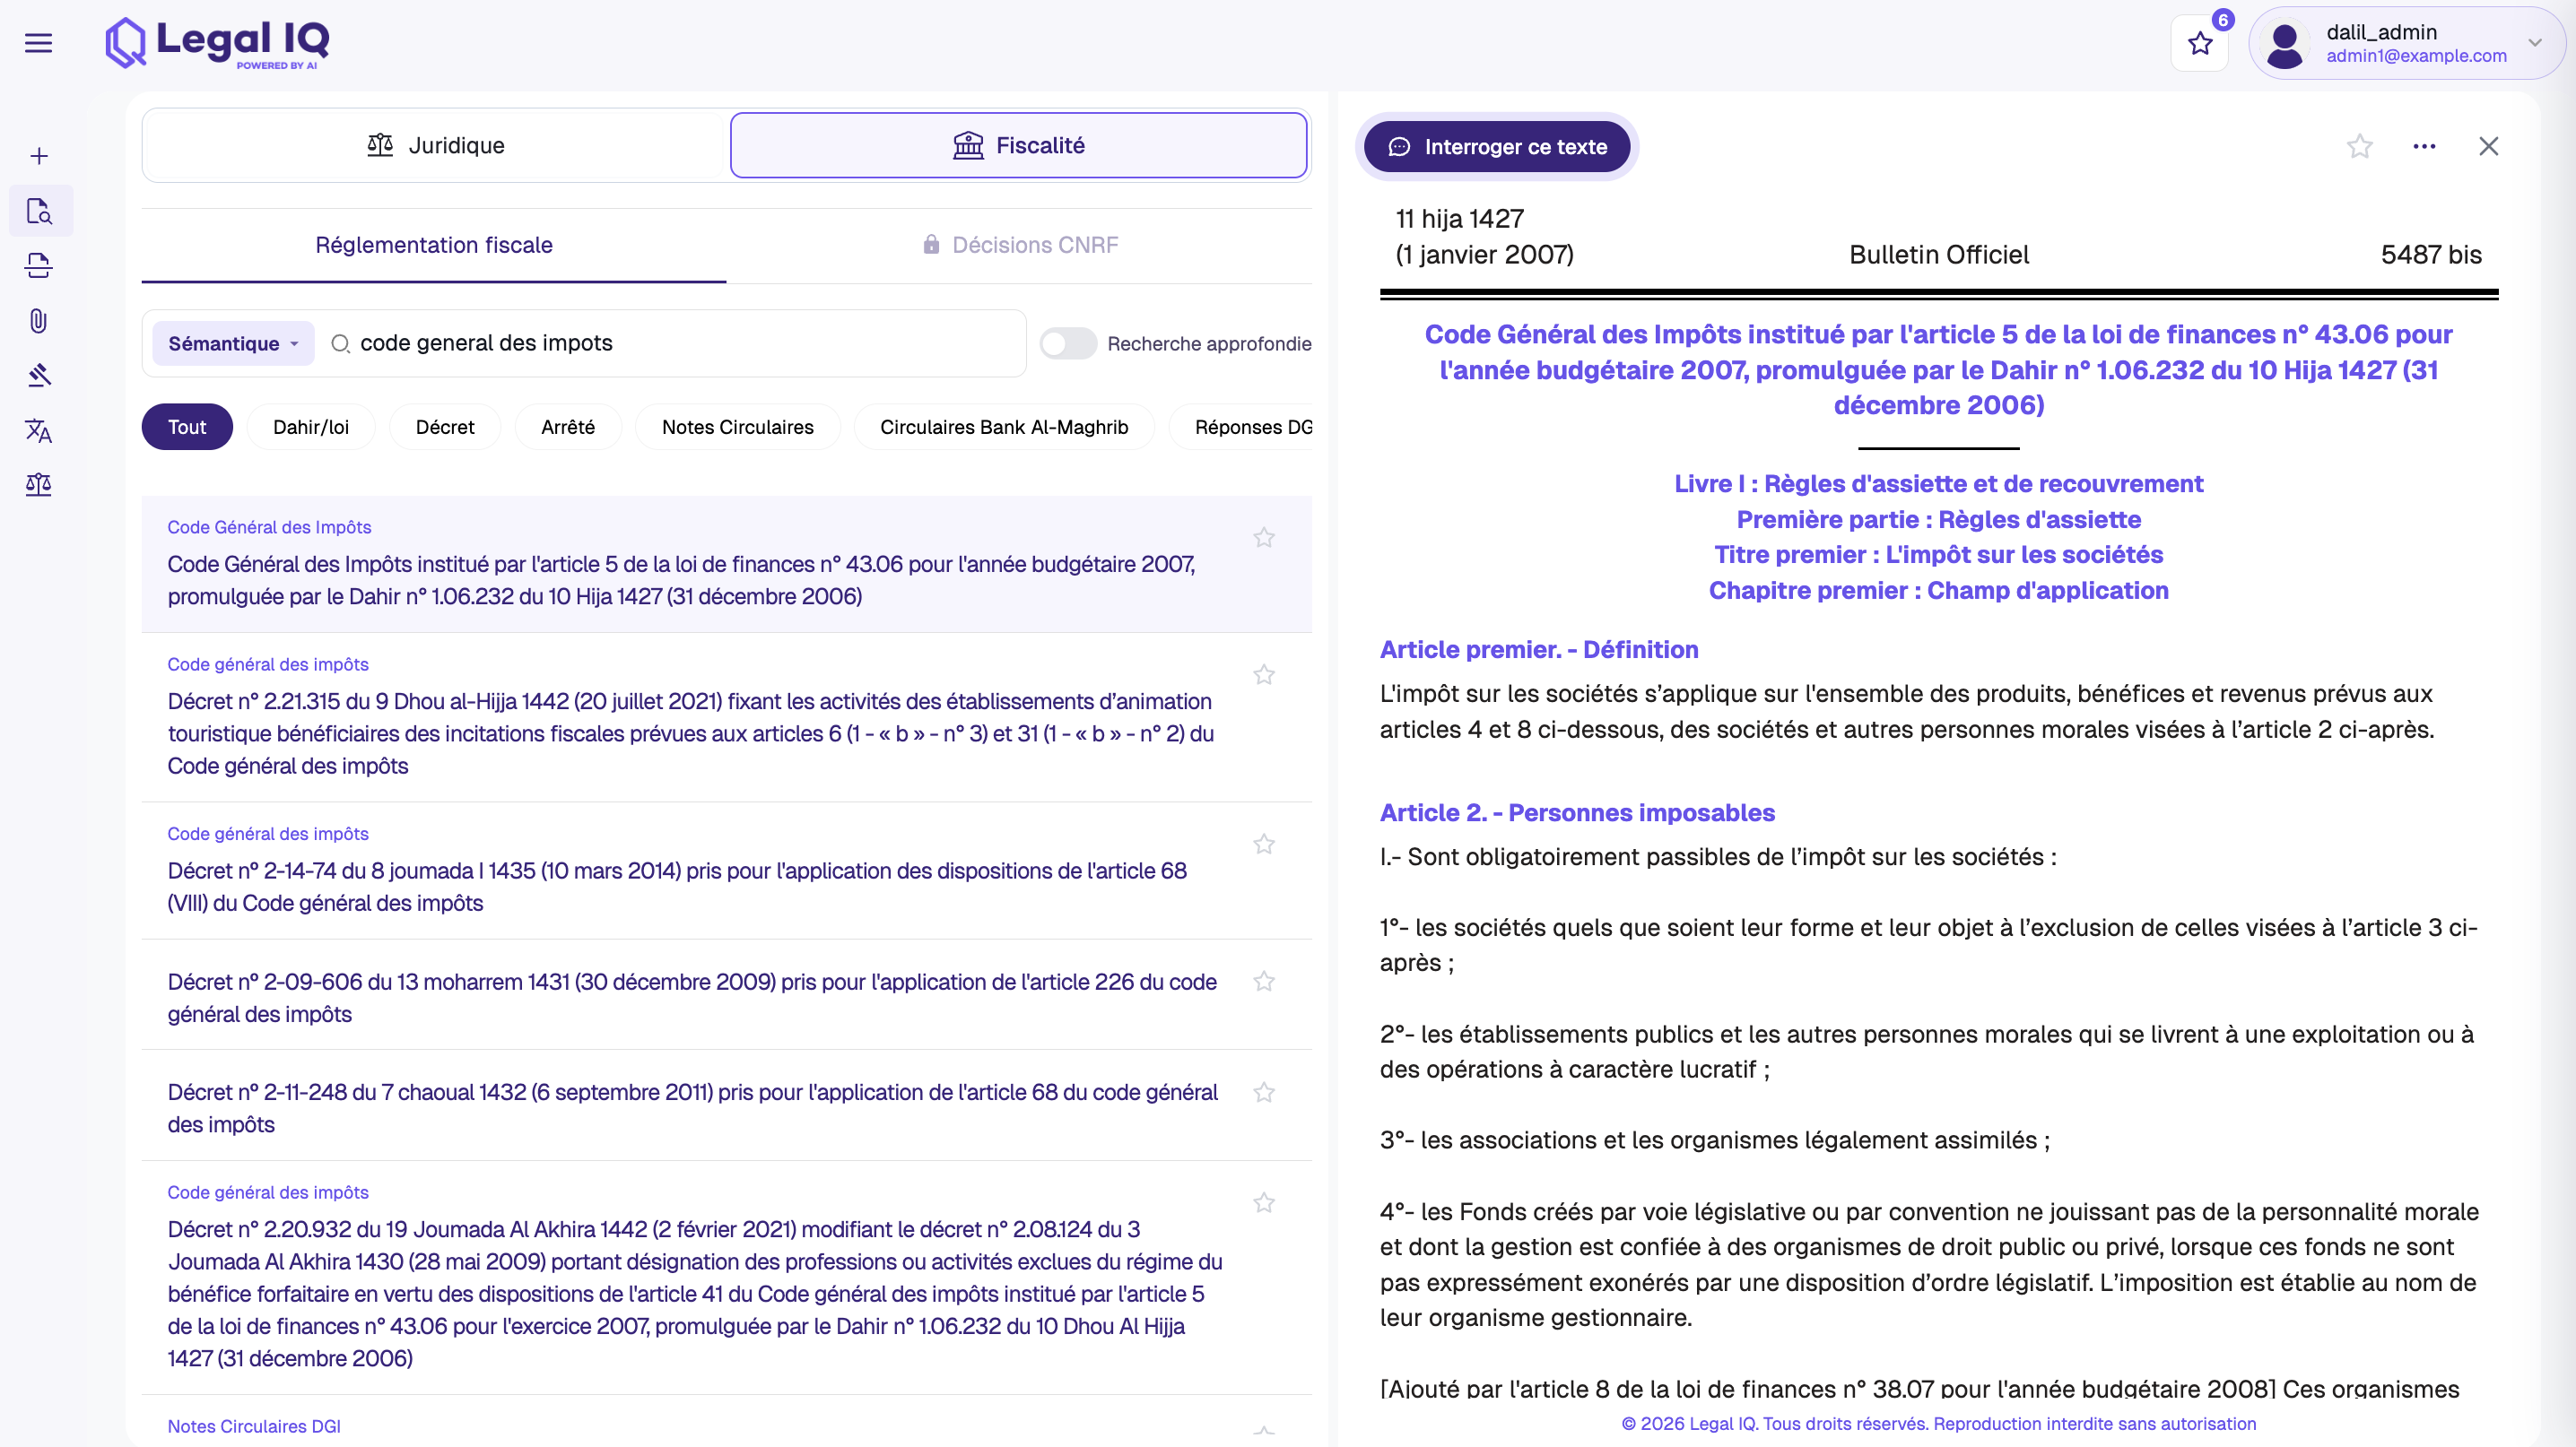The width and height of the screenshot is (2576, 1447).
Task: Switch to the Juridique tab
Action: [435, 145]
